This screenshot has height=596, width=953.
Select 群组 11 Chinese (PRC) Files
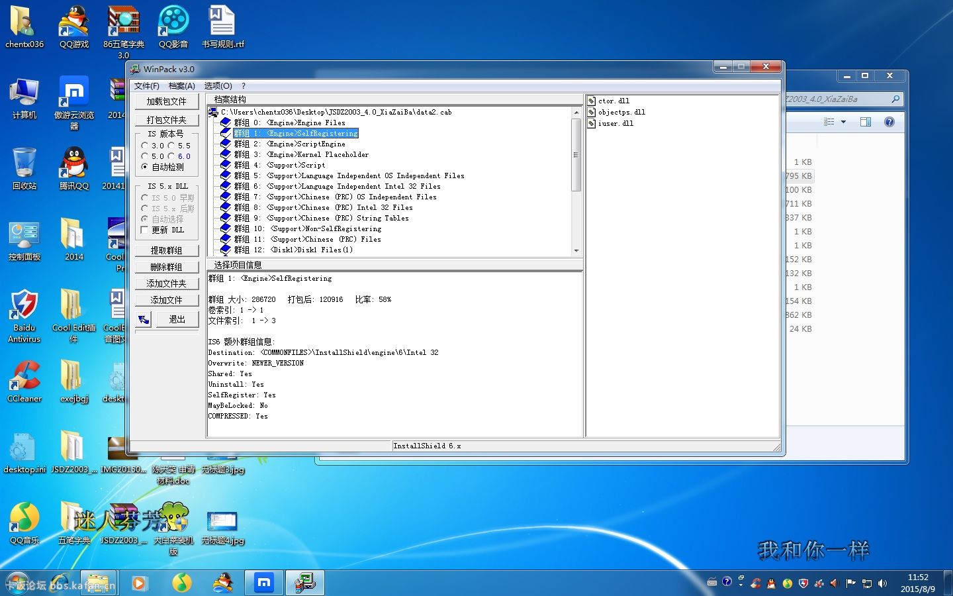(x=307, y=239)
